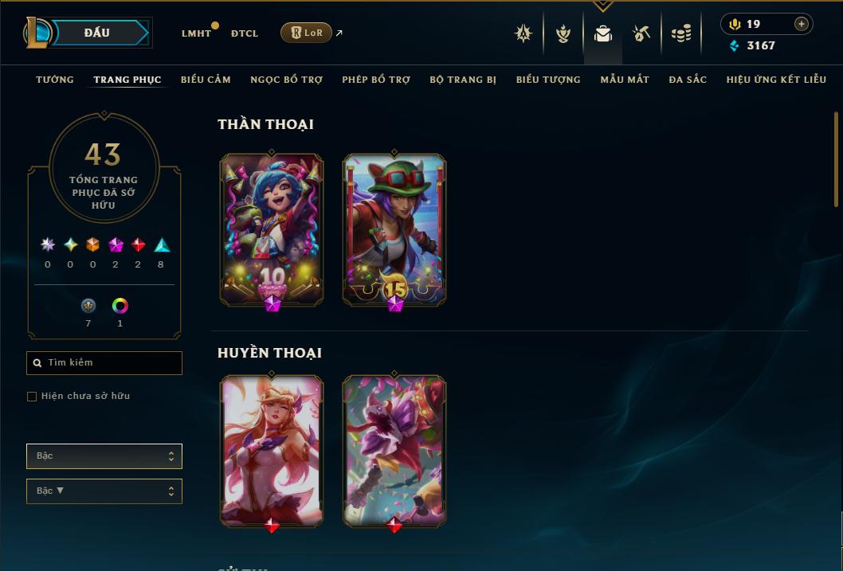Image resolution: width=843 pixels, height=571 pixels.
Task: Click the Tìm kiếm search field
Action: (x=104, y=362)
